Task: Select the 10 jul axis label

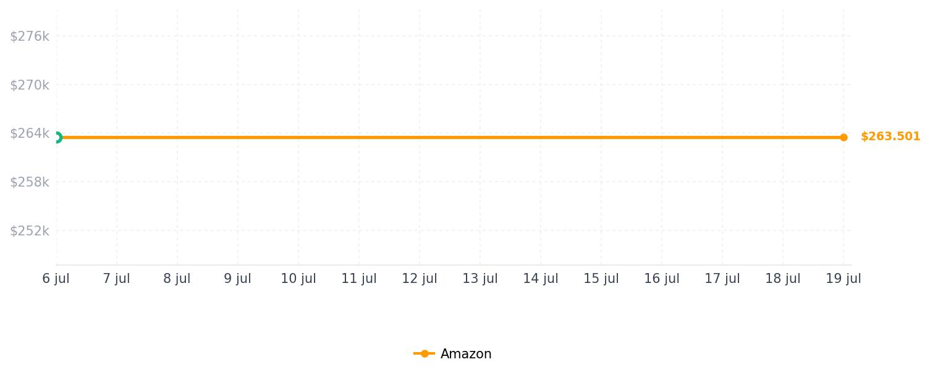Action: point(298,279)
